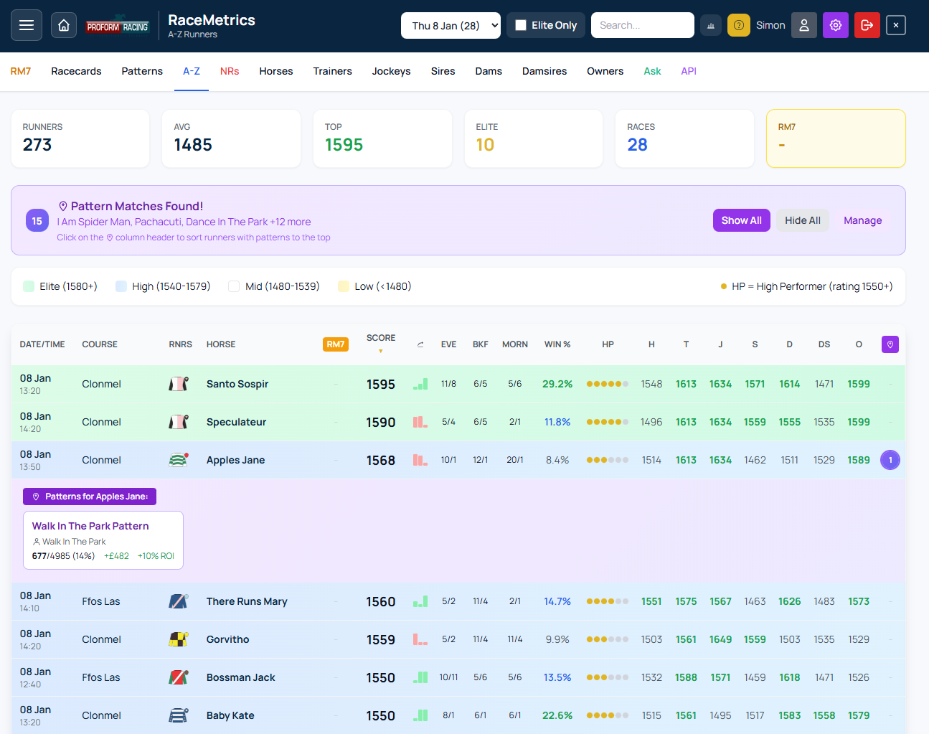The height and width of the screenshot is (734, 929).
Task: Collapse the Apples Jane row
Action: pos(235,460)
